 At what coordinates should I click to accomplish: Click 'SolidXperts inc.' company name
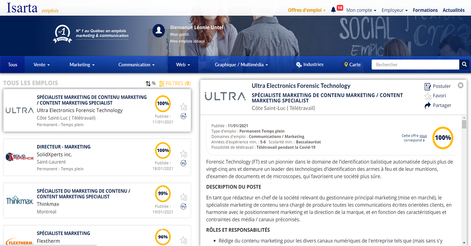(x=55, y=154)
